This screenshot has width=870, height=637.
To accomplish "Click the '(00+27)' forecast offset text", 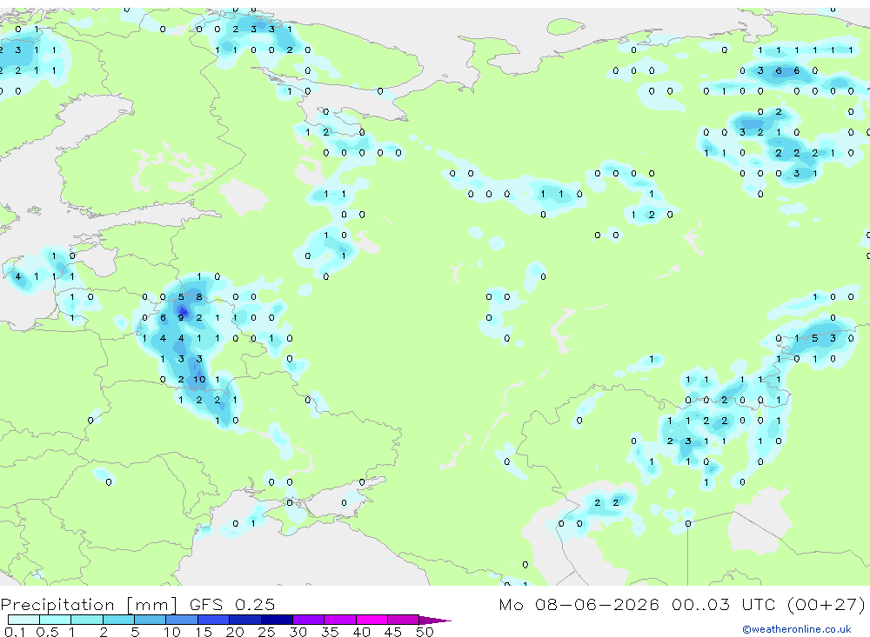I will pos(826,604).
